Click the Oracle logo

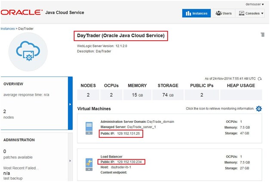pos(21,12)
